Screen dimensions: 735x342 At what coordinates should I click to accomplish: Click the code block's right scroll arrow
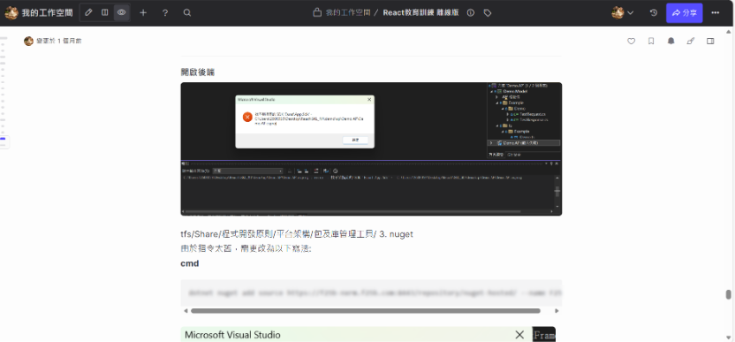pos(557,310)
